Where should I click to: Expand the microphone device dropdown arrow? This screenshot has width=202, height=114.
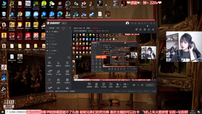(x=120, y=85)
